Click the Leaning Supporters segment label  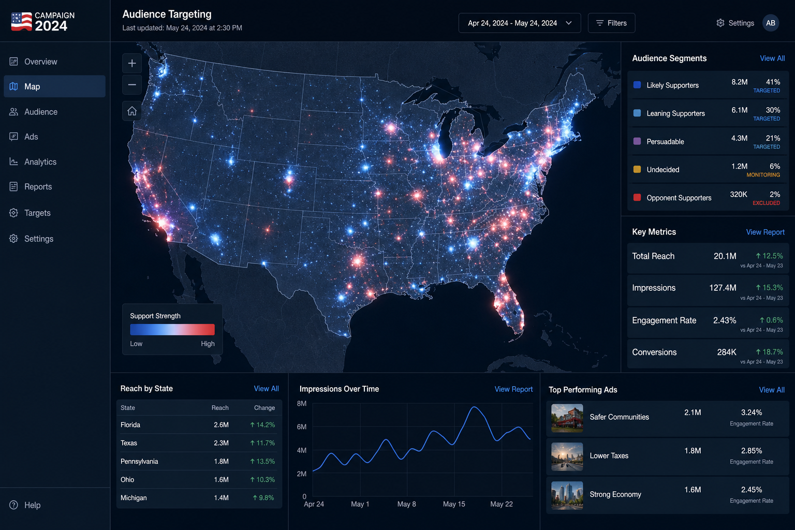(x=675, y=113)
